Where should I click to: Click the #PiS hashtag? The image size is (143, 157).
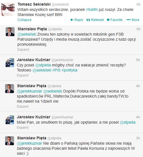coord(56,70)
